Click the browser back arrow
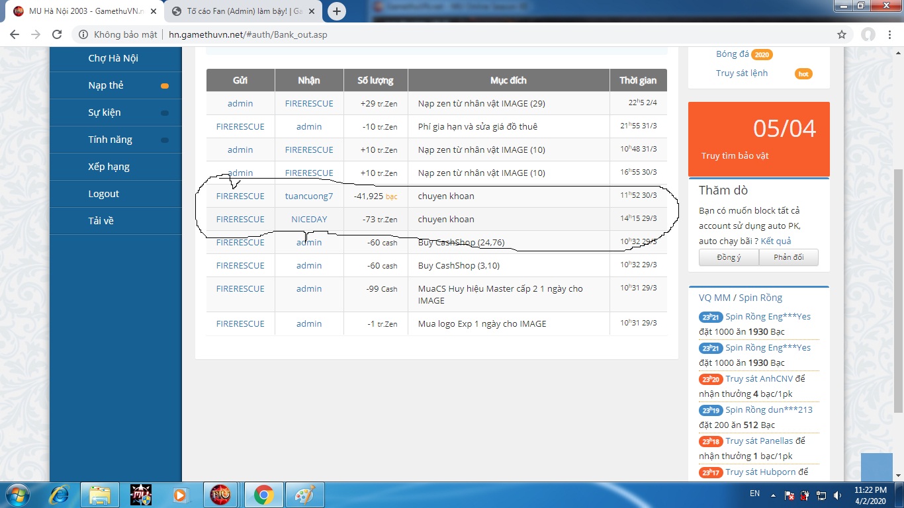Screen dimensions: 904x508 14,34
